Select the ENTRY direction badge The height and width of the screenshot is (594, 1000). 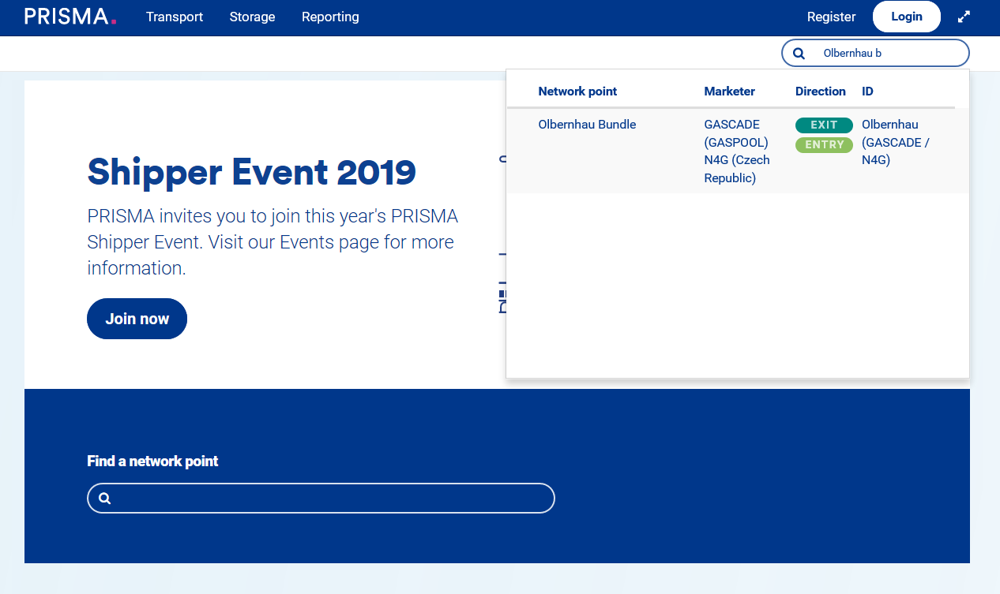(x=824, y=145)
